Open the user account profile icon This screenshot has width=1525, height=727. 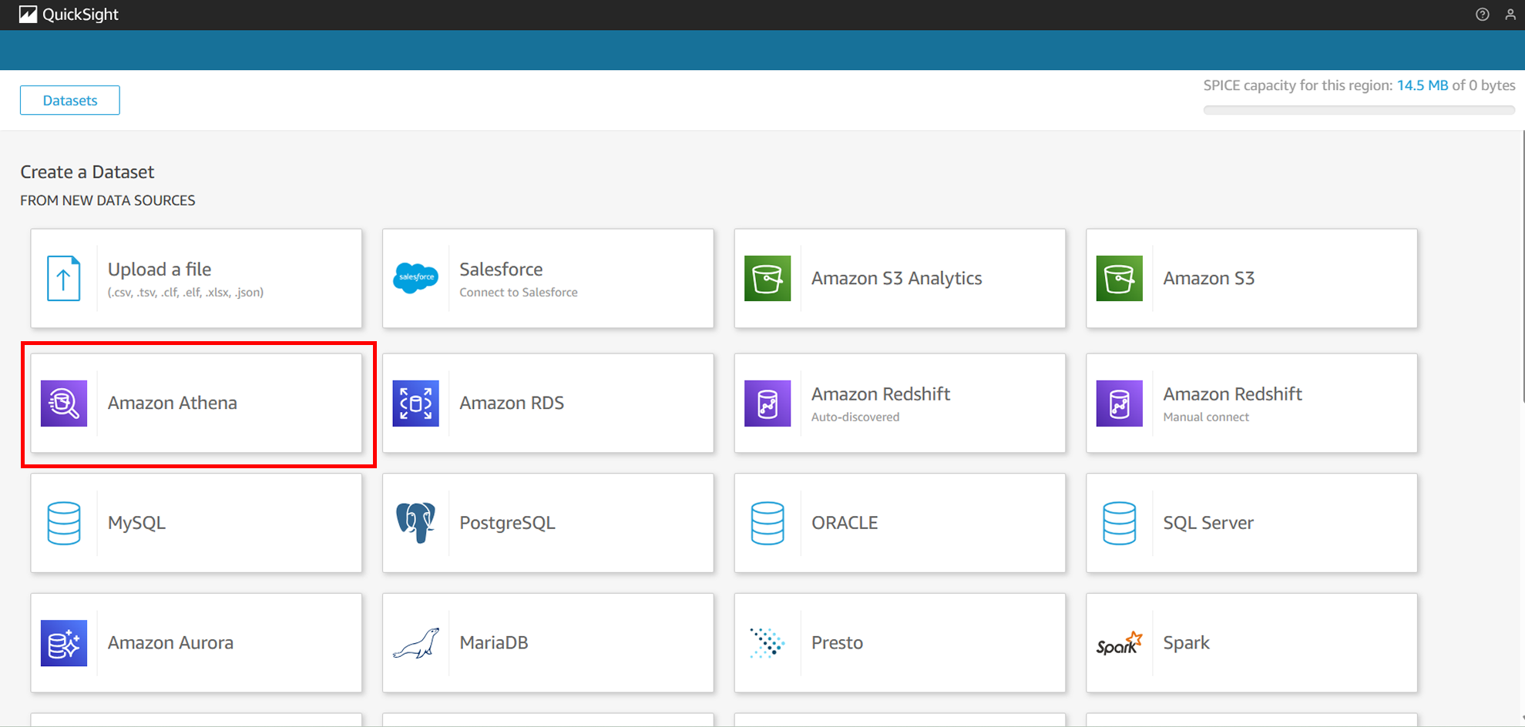point(1510,15)
